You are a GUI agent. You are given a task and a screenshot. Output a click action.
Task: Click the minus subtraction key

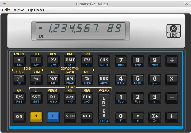[172, 98]
